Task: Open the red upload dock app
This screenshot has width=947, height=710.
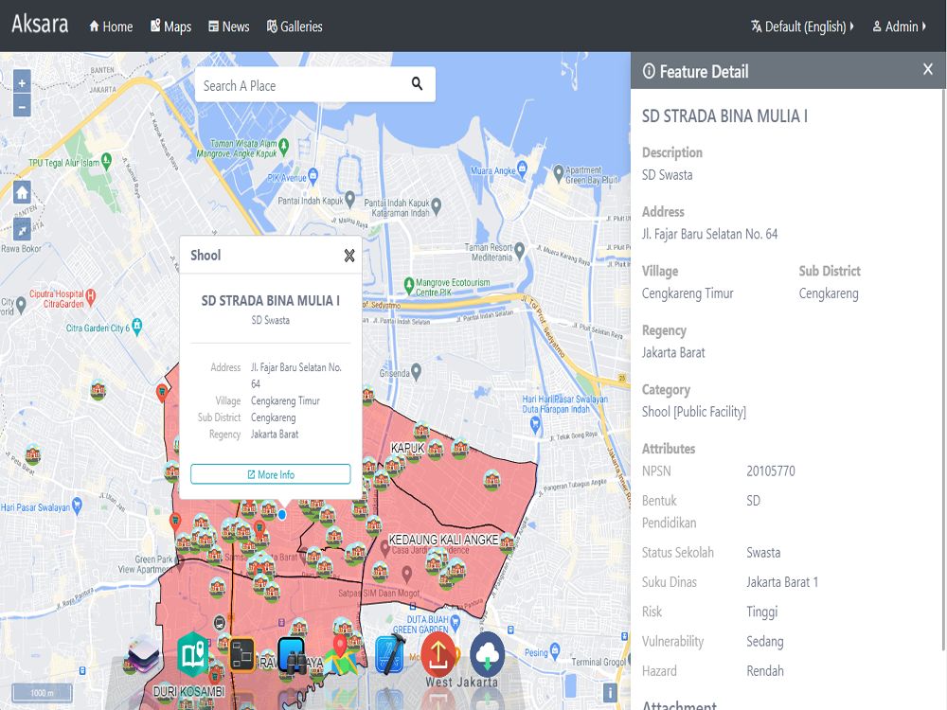Action: click(x=438, y=654)
